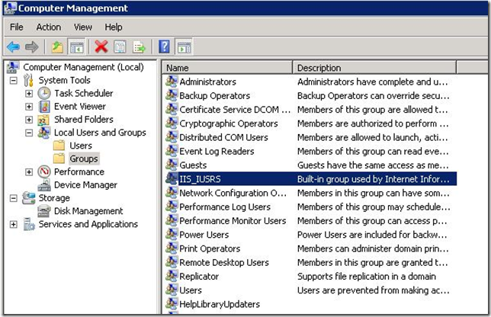Click the Disk Management icon in tree
The height and width of the screenshot is (317, 491).
click(x=44, y=211)
